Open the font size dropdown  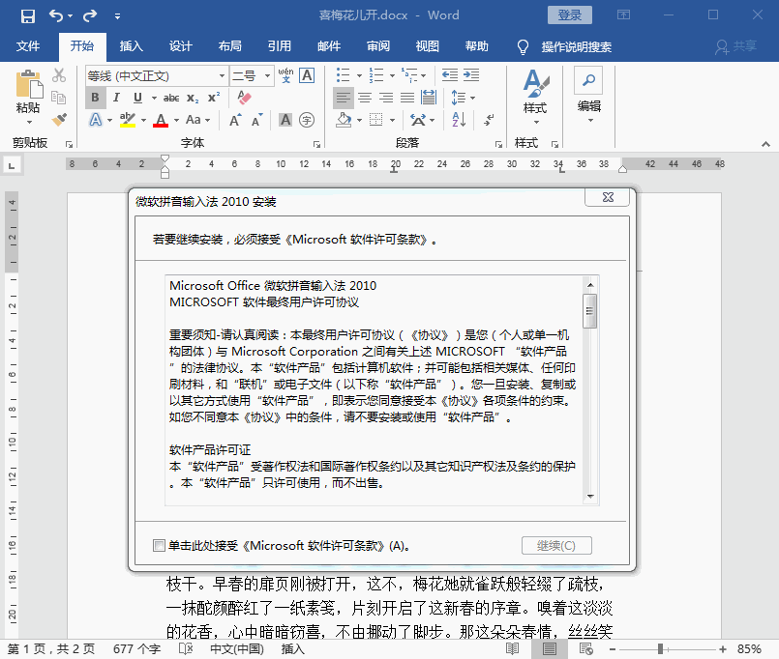click(x=267, y=76)
